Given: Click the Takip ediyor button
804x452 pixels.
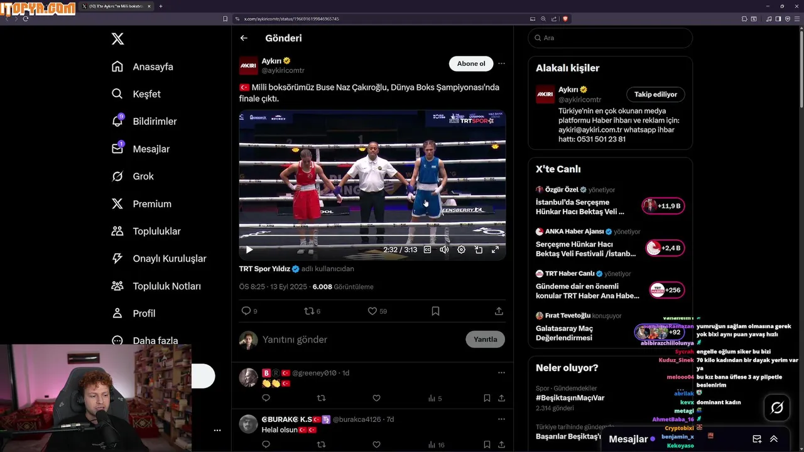Looking at the screenshot, I should (x=655, y=94).
